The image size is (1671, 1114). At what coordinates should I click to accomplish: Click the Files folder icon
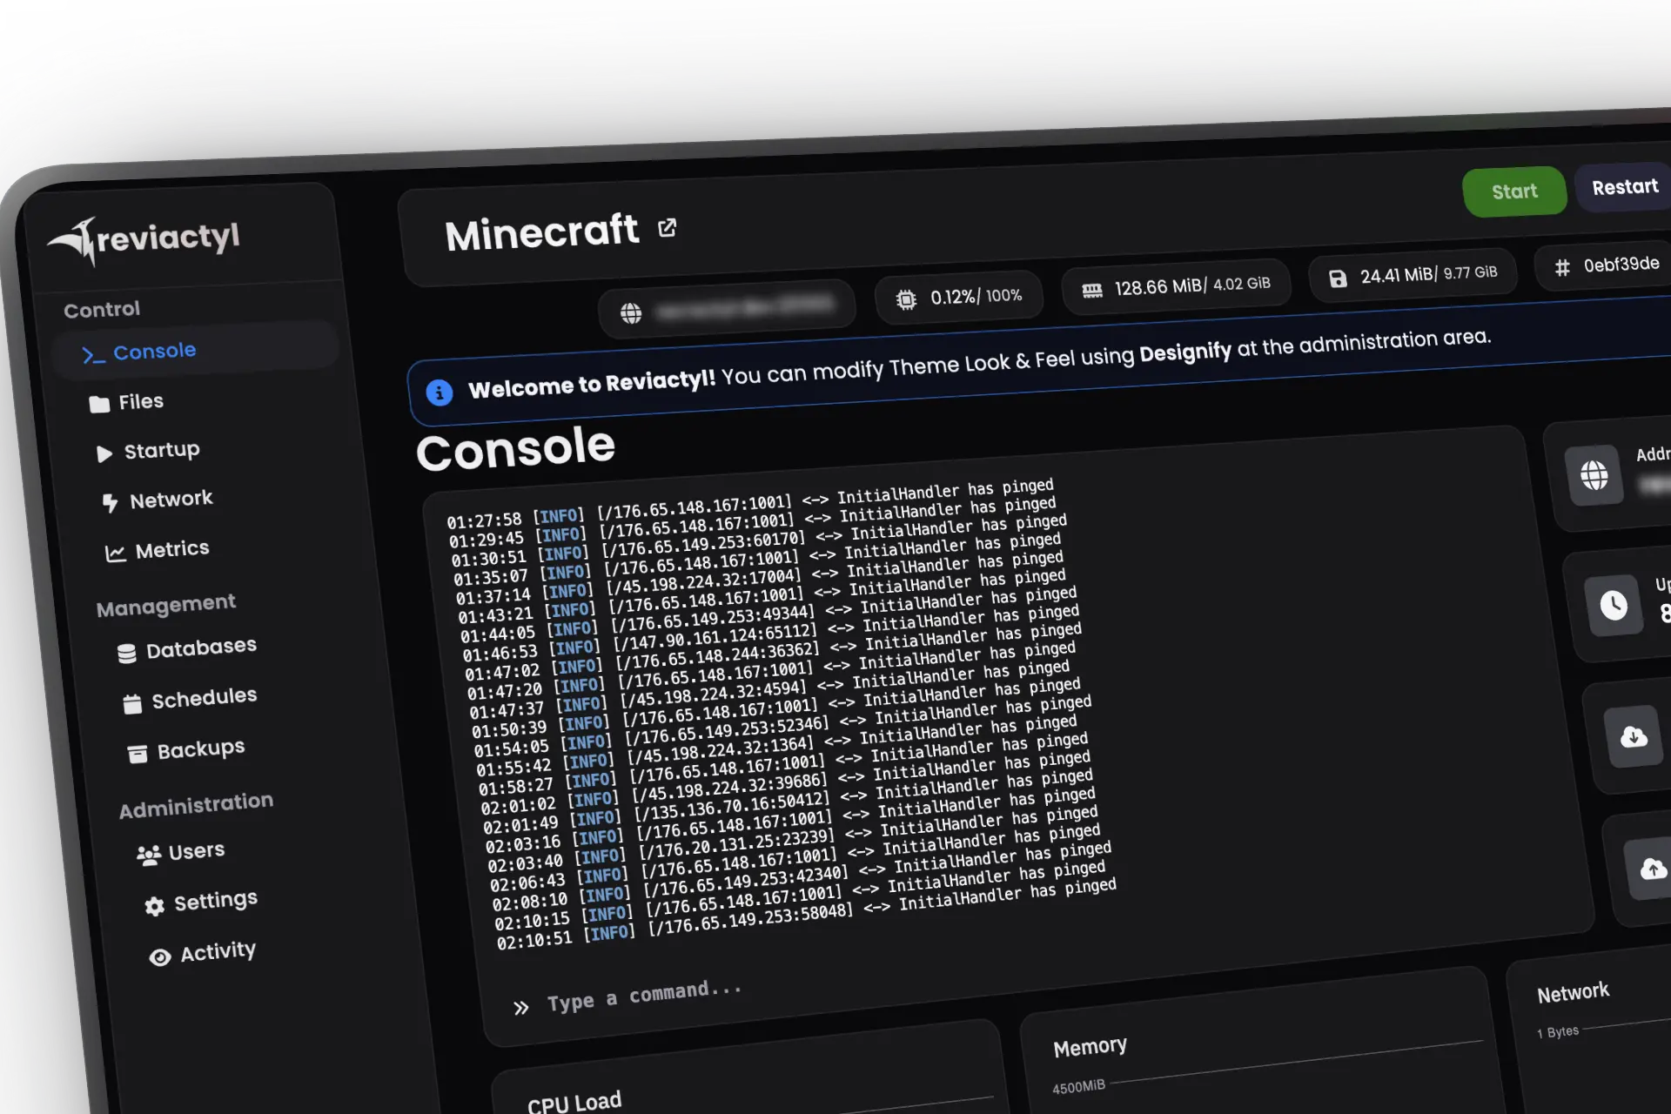coord(99,404)
